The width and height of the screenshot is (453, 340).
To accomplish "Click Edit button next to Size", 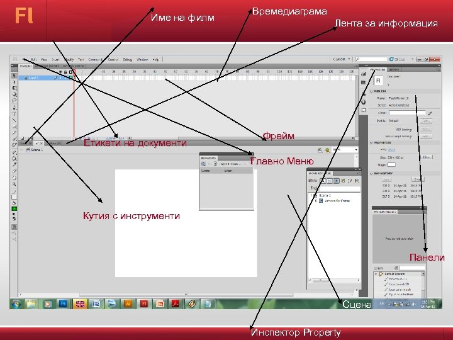I will [426, 157].
